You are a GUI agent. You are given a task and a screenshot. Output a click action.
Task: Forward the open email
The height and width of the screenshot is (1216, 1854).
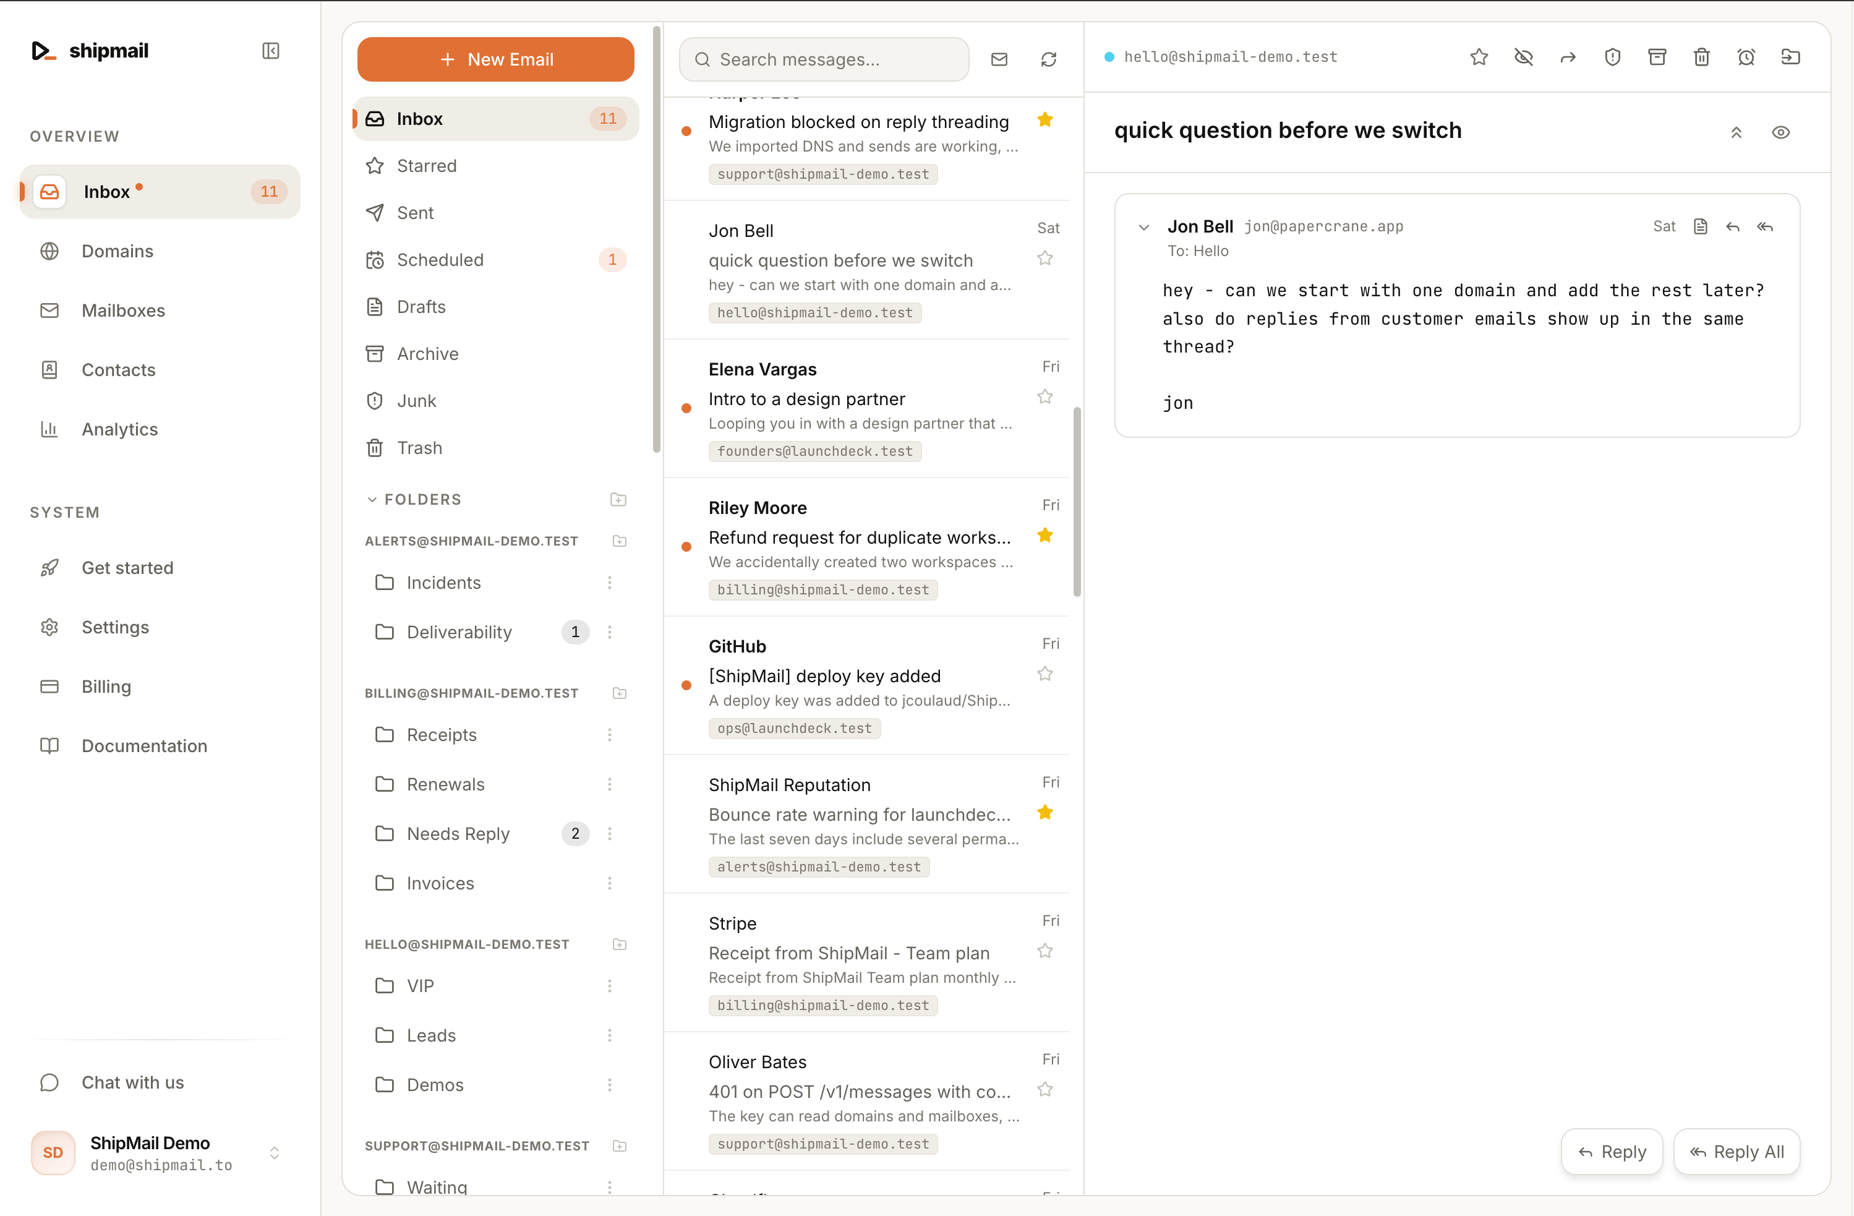pyautogui.click(x=1568, y=57)
